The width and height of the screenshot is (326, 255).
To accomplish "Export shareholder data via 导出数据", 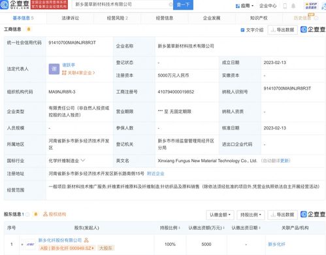I will (x=282, y=215).
